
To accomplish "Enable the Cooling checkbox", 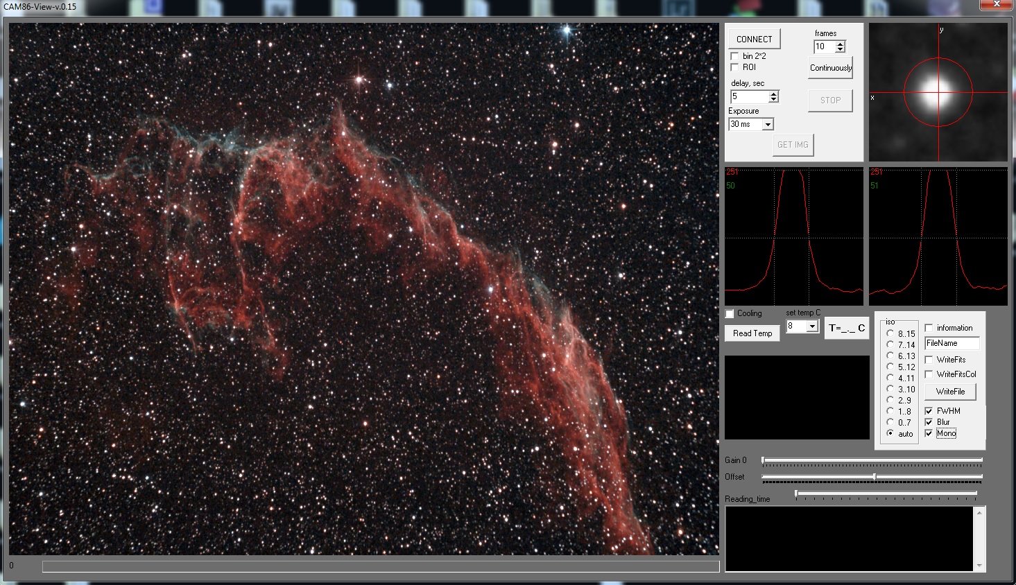I will (x=730, y=314).
